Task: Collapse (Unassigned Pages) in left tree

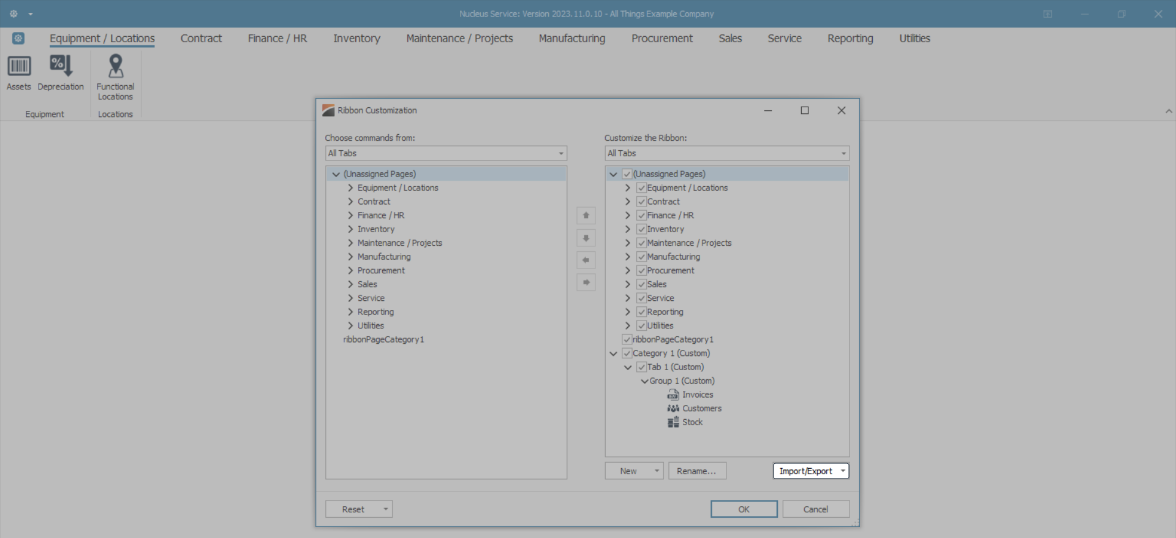Action: 336,174
